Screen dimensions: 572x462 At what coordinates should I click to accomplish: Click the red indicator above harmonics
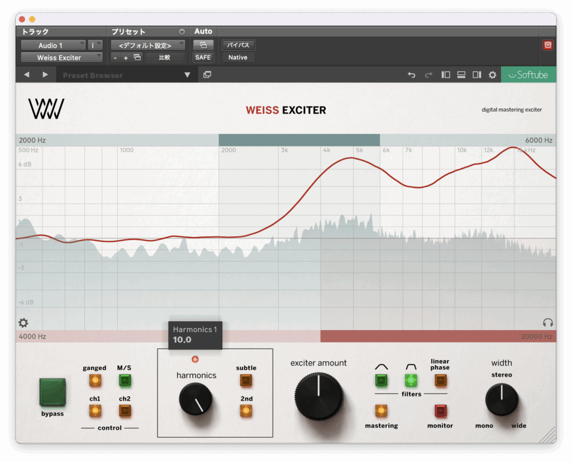[195, 359]
